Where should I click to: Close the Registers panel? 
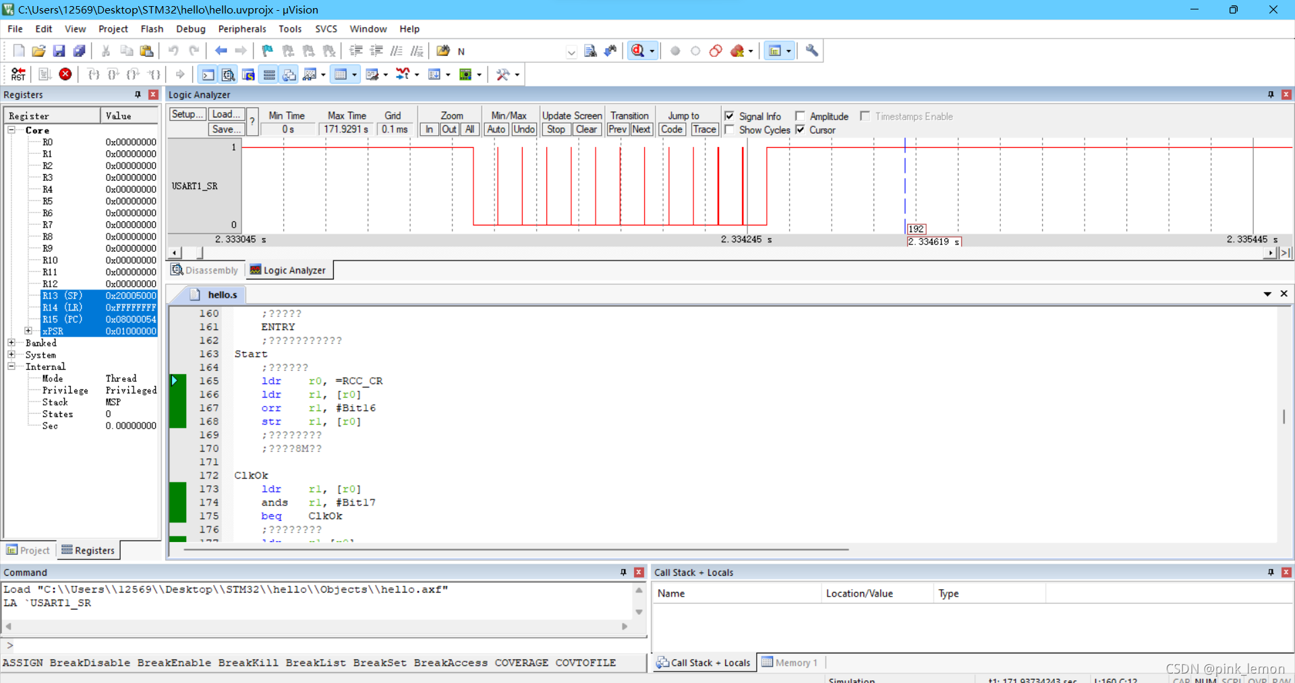(153, 94)
